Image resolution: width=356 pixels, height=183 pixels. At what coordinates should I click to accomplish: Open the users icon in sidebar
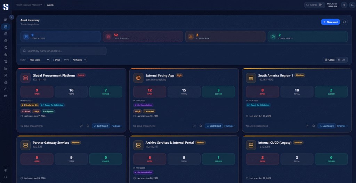coord(6,75)
